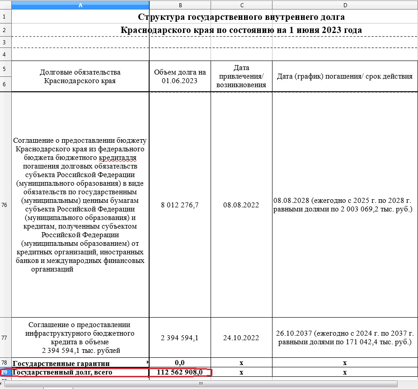The width and height of the screenshot is (418, 389).
Task: Click 'x' in column C of row 79
Action: tap(241, 372)
